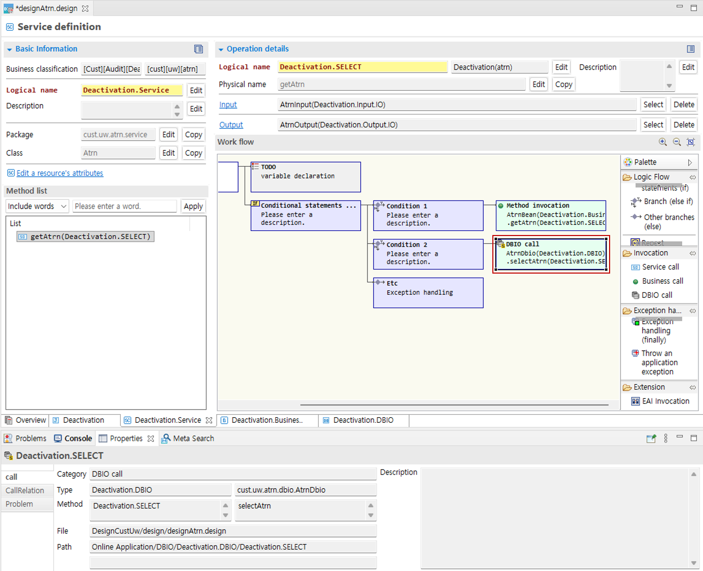The width and height of the screenshot is (703, 571).
Task: Click the work flow horizontal scrollbar
Action: coord(454,405)
